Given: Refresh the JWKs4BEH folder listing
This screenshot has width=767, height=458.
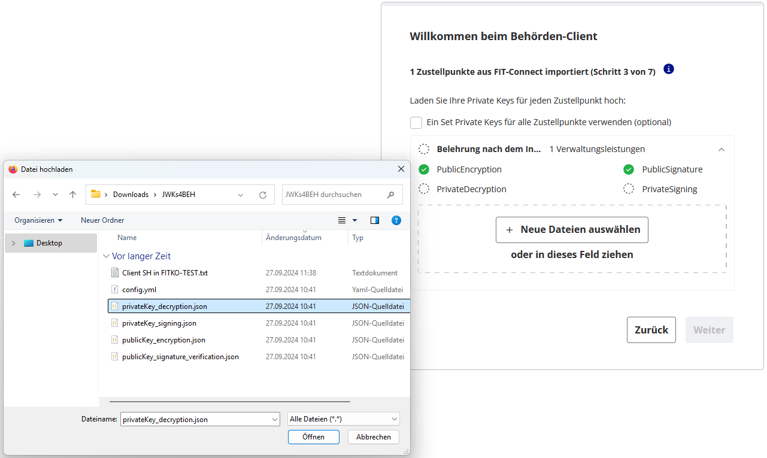Looking at the screenshot, I should tap(262, 195).
